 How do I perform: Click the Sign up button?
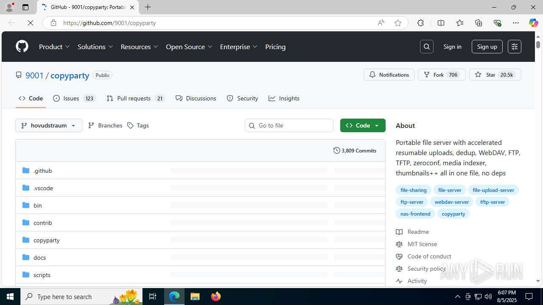tap(487, 47)
